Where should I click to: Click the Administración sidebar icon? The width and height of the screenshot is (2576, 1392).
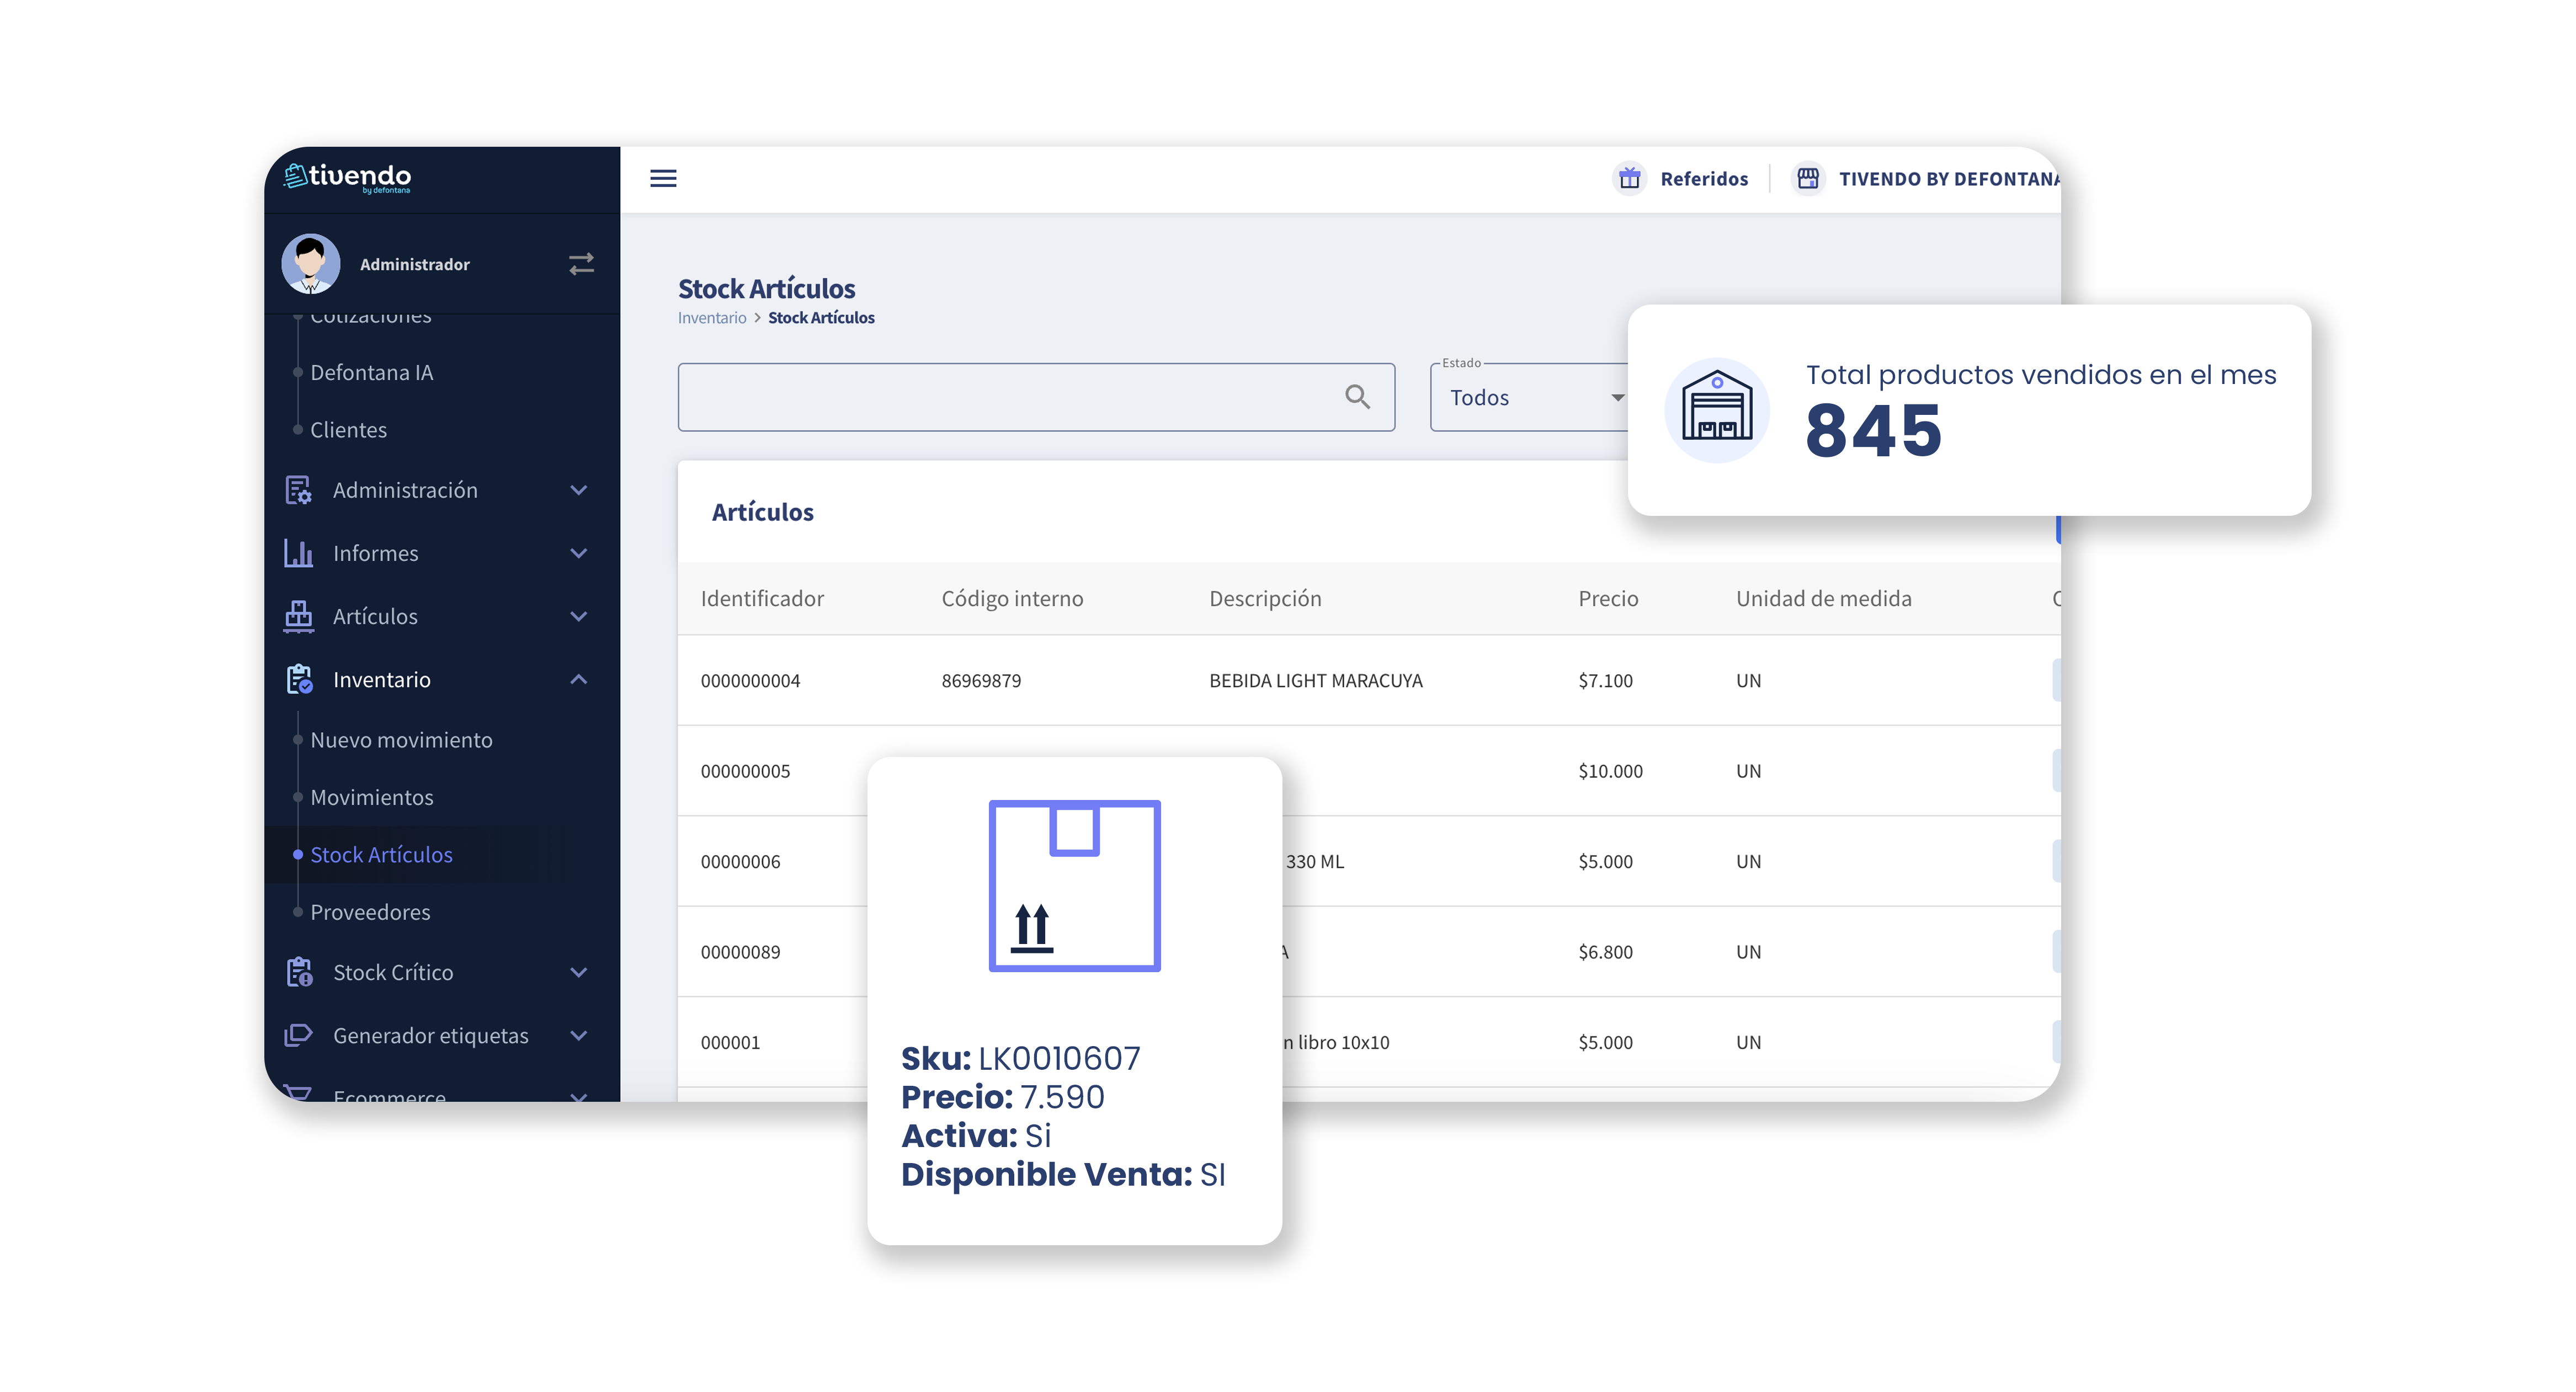[298, 490]
